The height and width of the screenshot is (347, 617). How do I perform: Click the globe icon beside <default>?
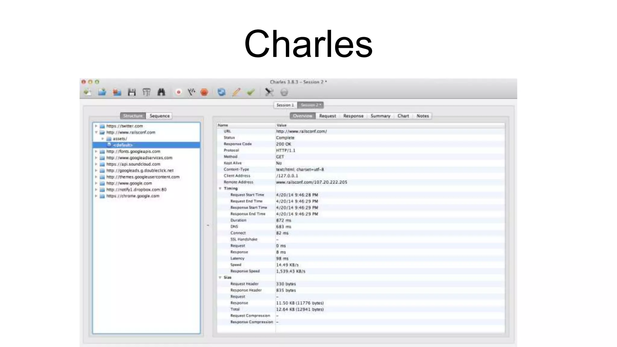click(109, 145)
